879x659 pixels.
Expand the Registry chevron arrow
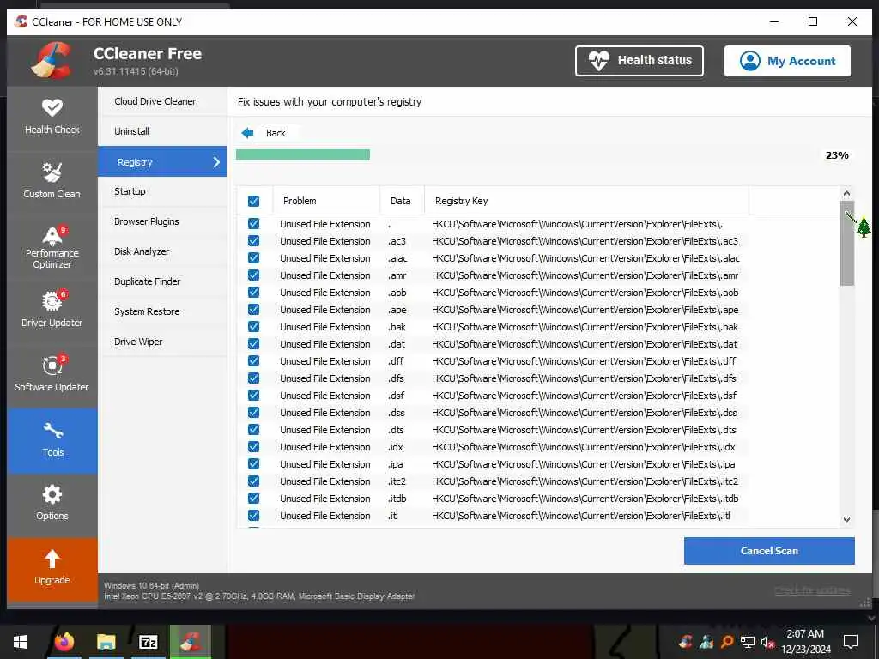216,162
